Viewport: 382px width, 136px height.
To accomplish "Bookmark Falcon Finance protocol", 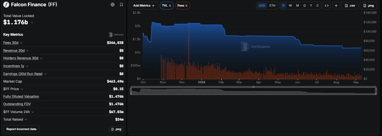I will tap(121, 5).
